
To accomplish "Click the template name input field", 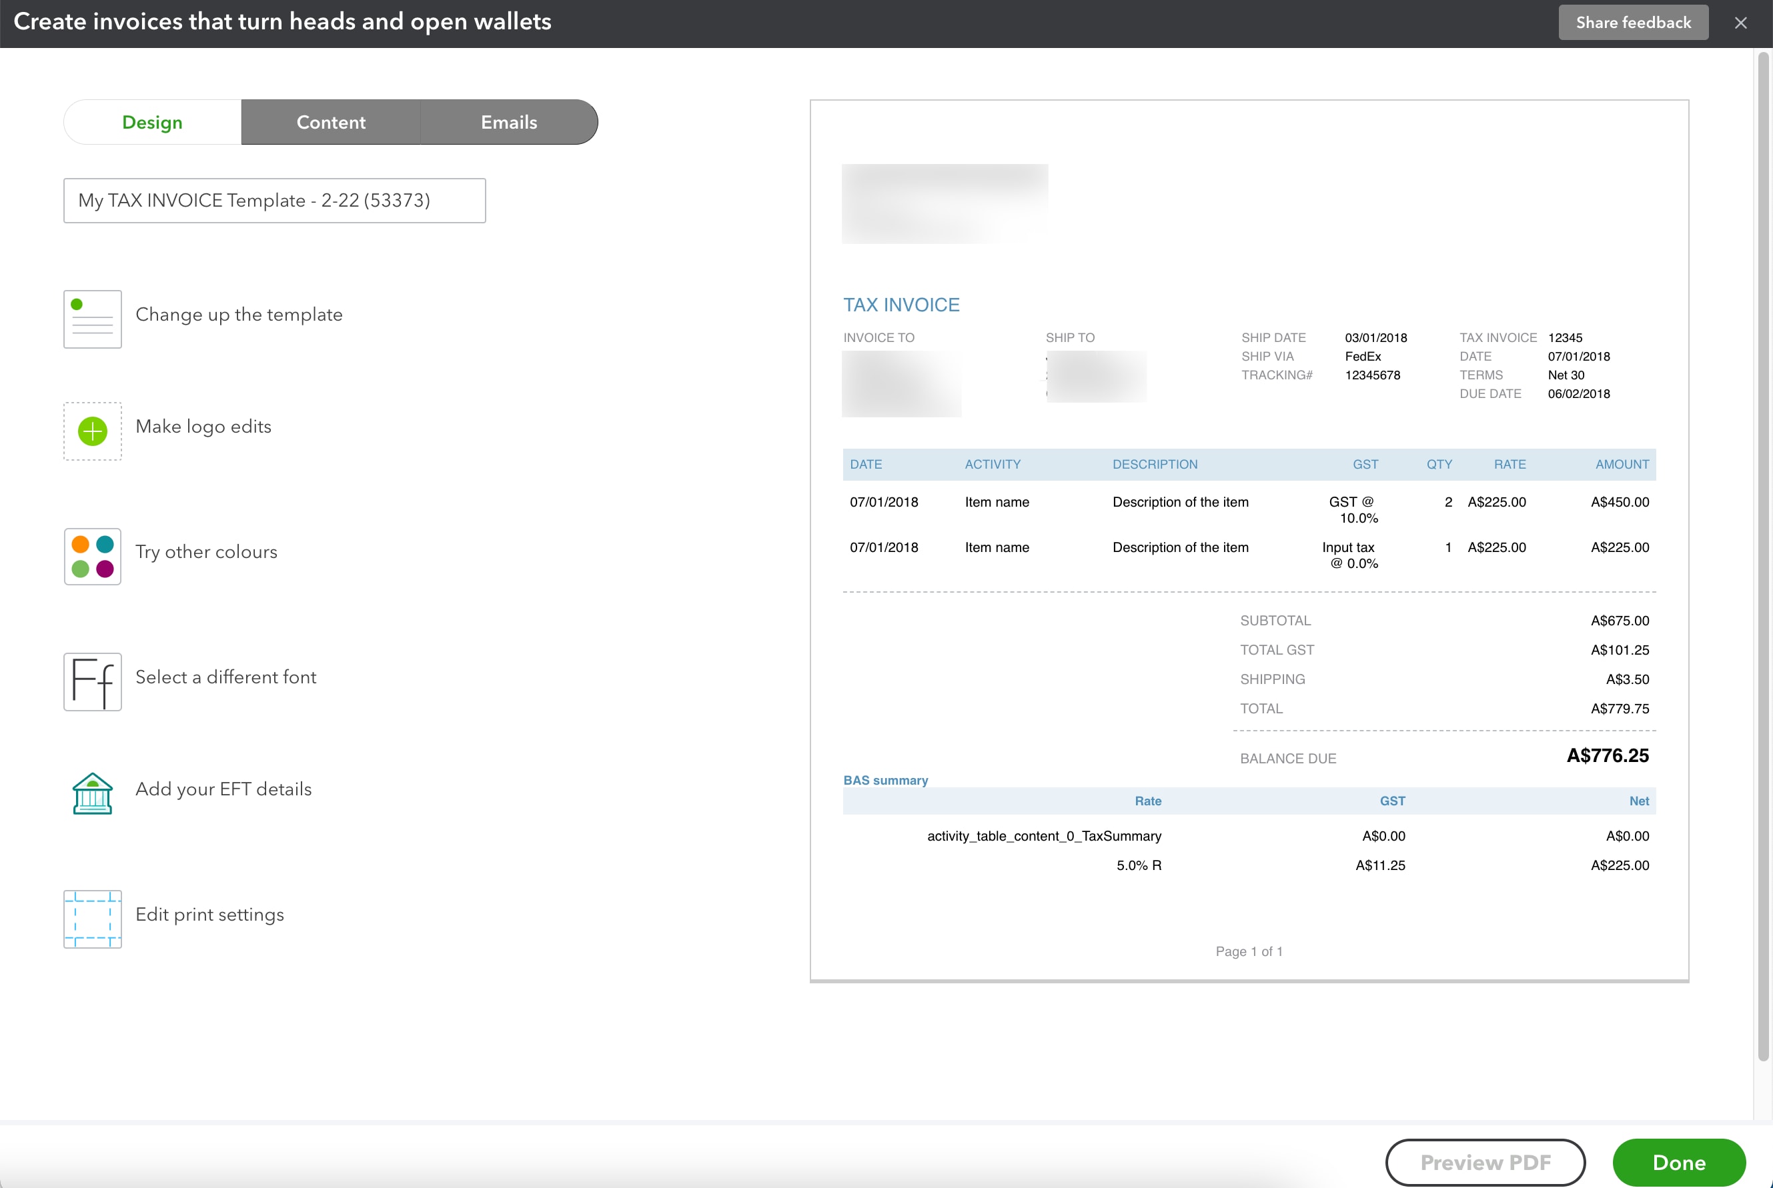I will pyautogui.click(x=274, y=200).
